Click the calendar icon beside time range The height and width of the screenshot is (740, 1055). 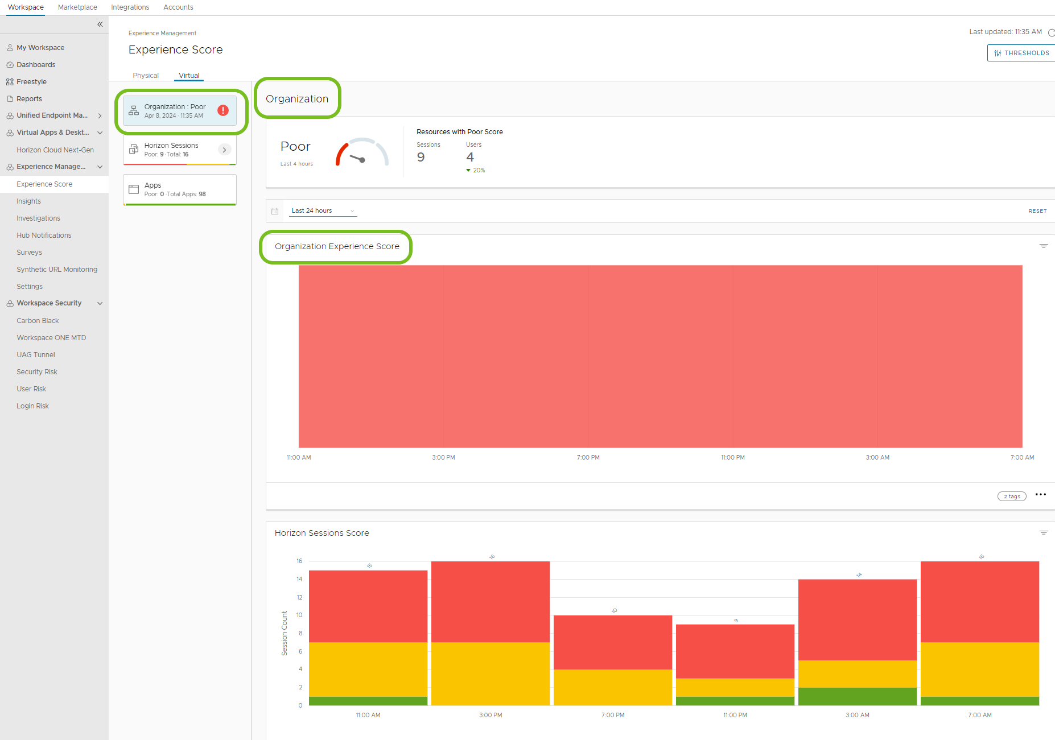(275, 211)
